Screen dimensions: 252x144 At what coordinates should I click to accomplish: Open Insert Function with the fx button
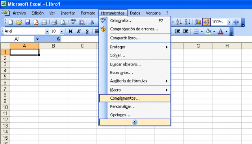(58, 39)
